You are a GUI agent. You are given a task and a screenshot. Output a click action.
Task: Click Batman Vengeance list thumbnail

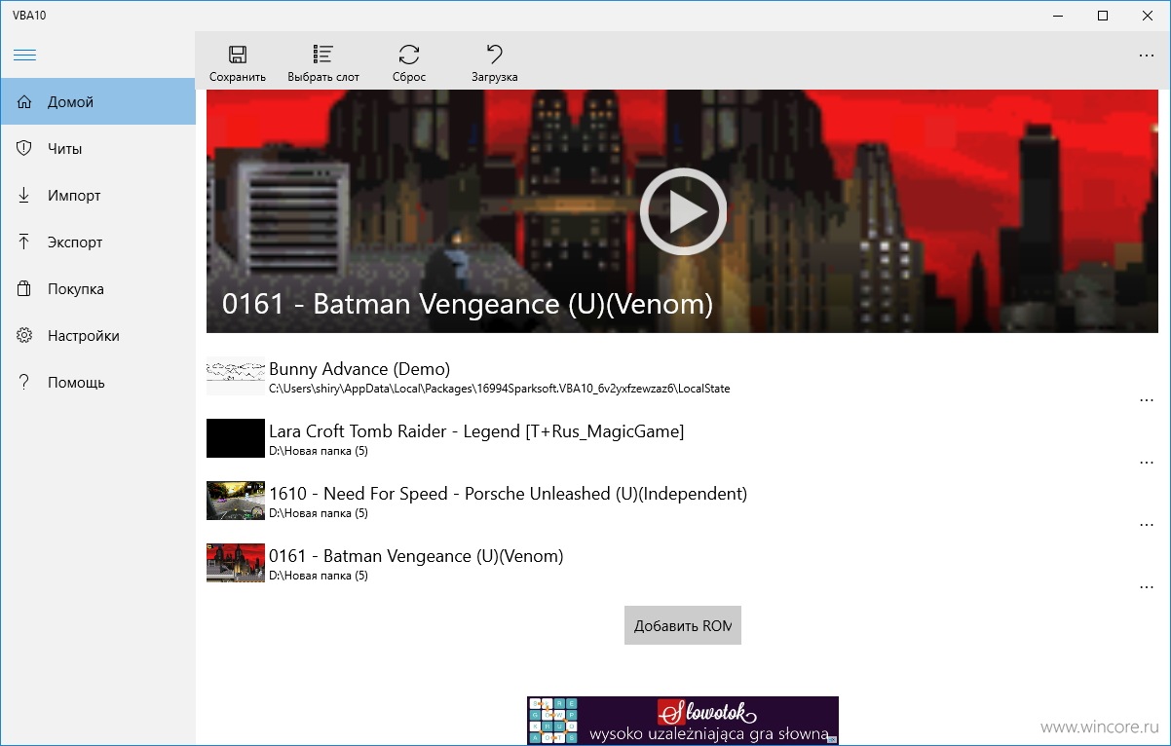[236, 563]
